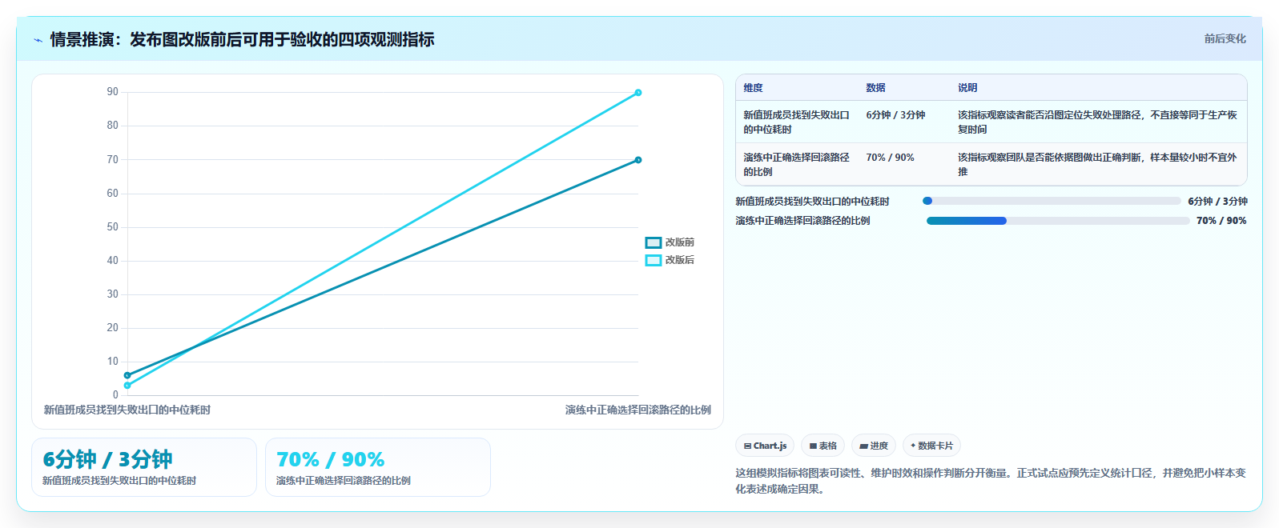This screenshot has width=1279, height=528.
Task: Toggle the 改版后 legend entry
Action: coord(670,260)
